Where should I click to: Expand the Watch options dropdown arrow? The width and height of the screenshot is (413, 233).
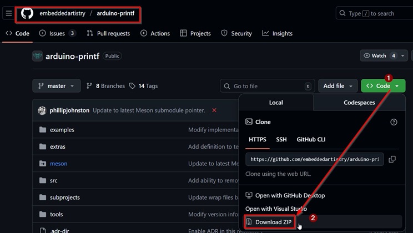(402, 56)
